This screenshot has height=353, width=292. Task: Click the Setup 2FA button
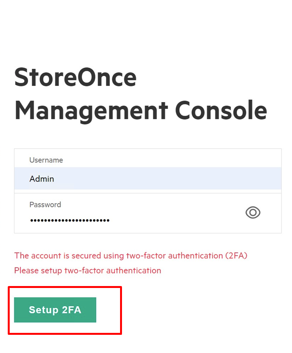pos(55,310)
